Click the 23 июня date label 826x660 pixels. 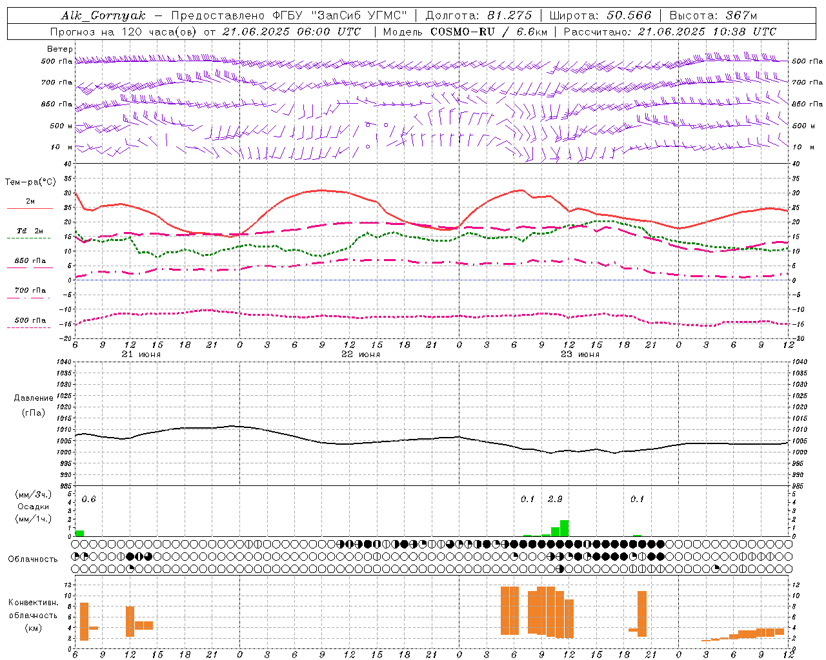pos(580,354)
